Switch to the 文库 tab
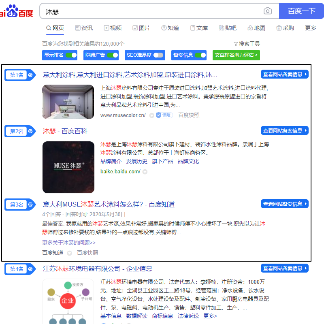324x324 pixels. click(x=199, y=28)
